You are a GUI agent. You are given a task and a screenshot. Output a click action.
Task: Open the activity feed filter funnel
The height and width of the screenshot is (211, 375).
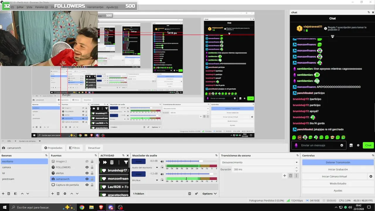pyautogui.click(x=126, y=162)
